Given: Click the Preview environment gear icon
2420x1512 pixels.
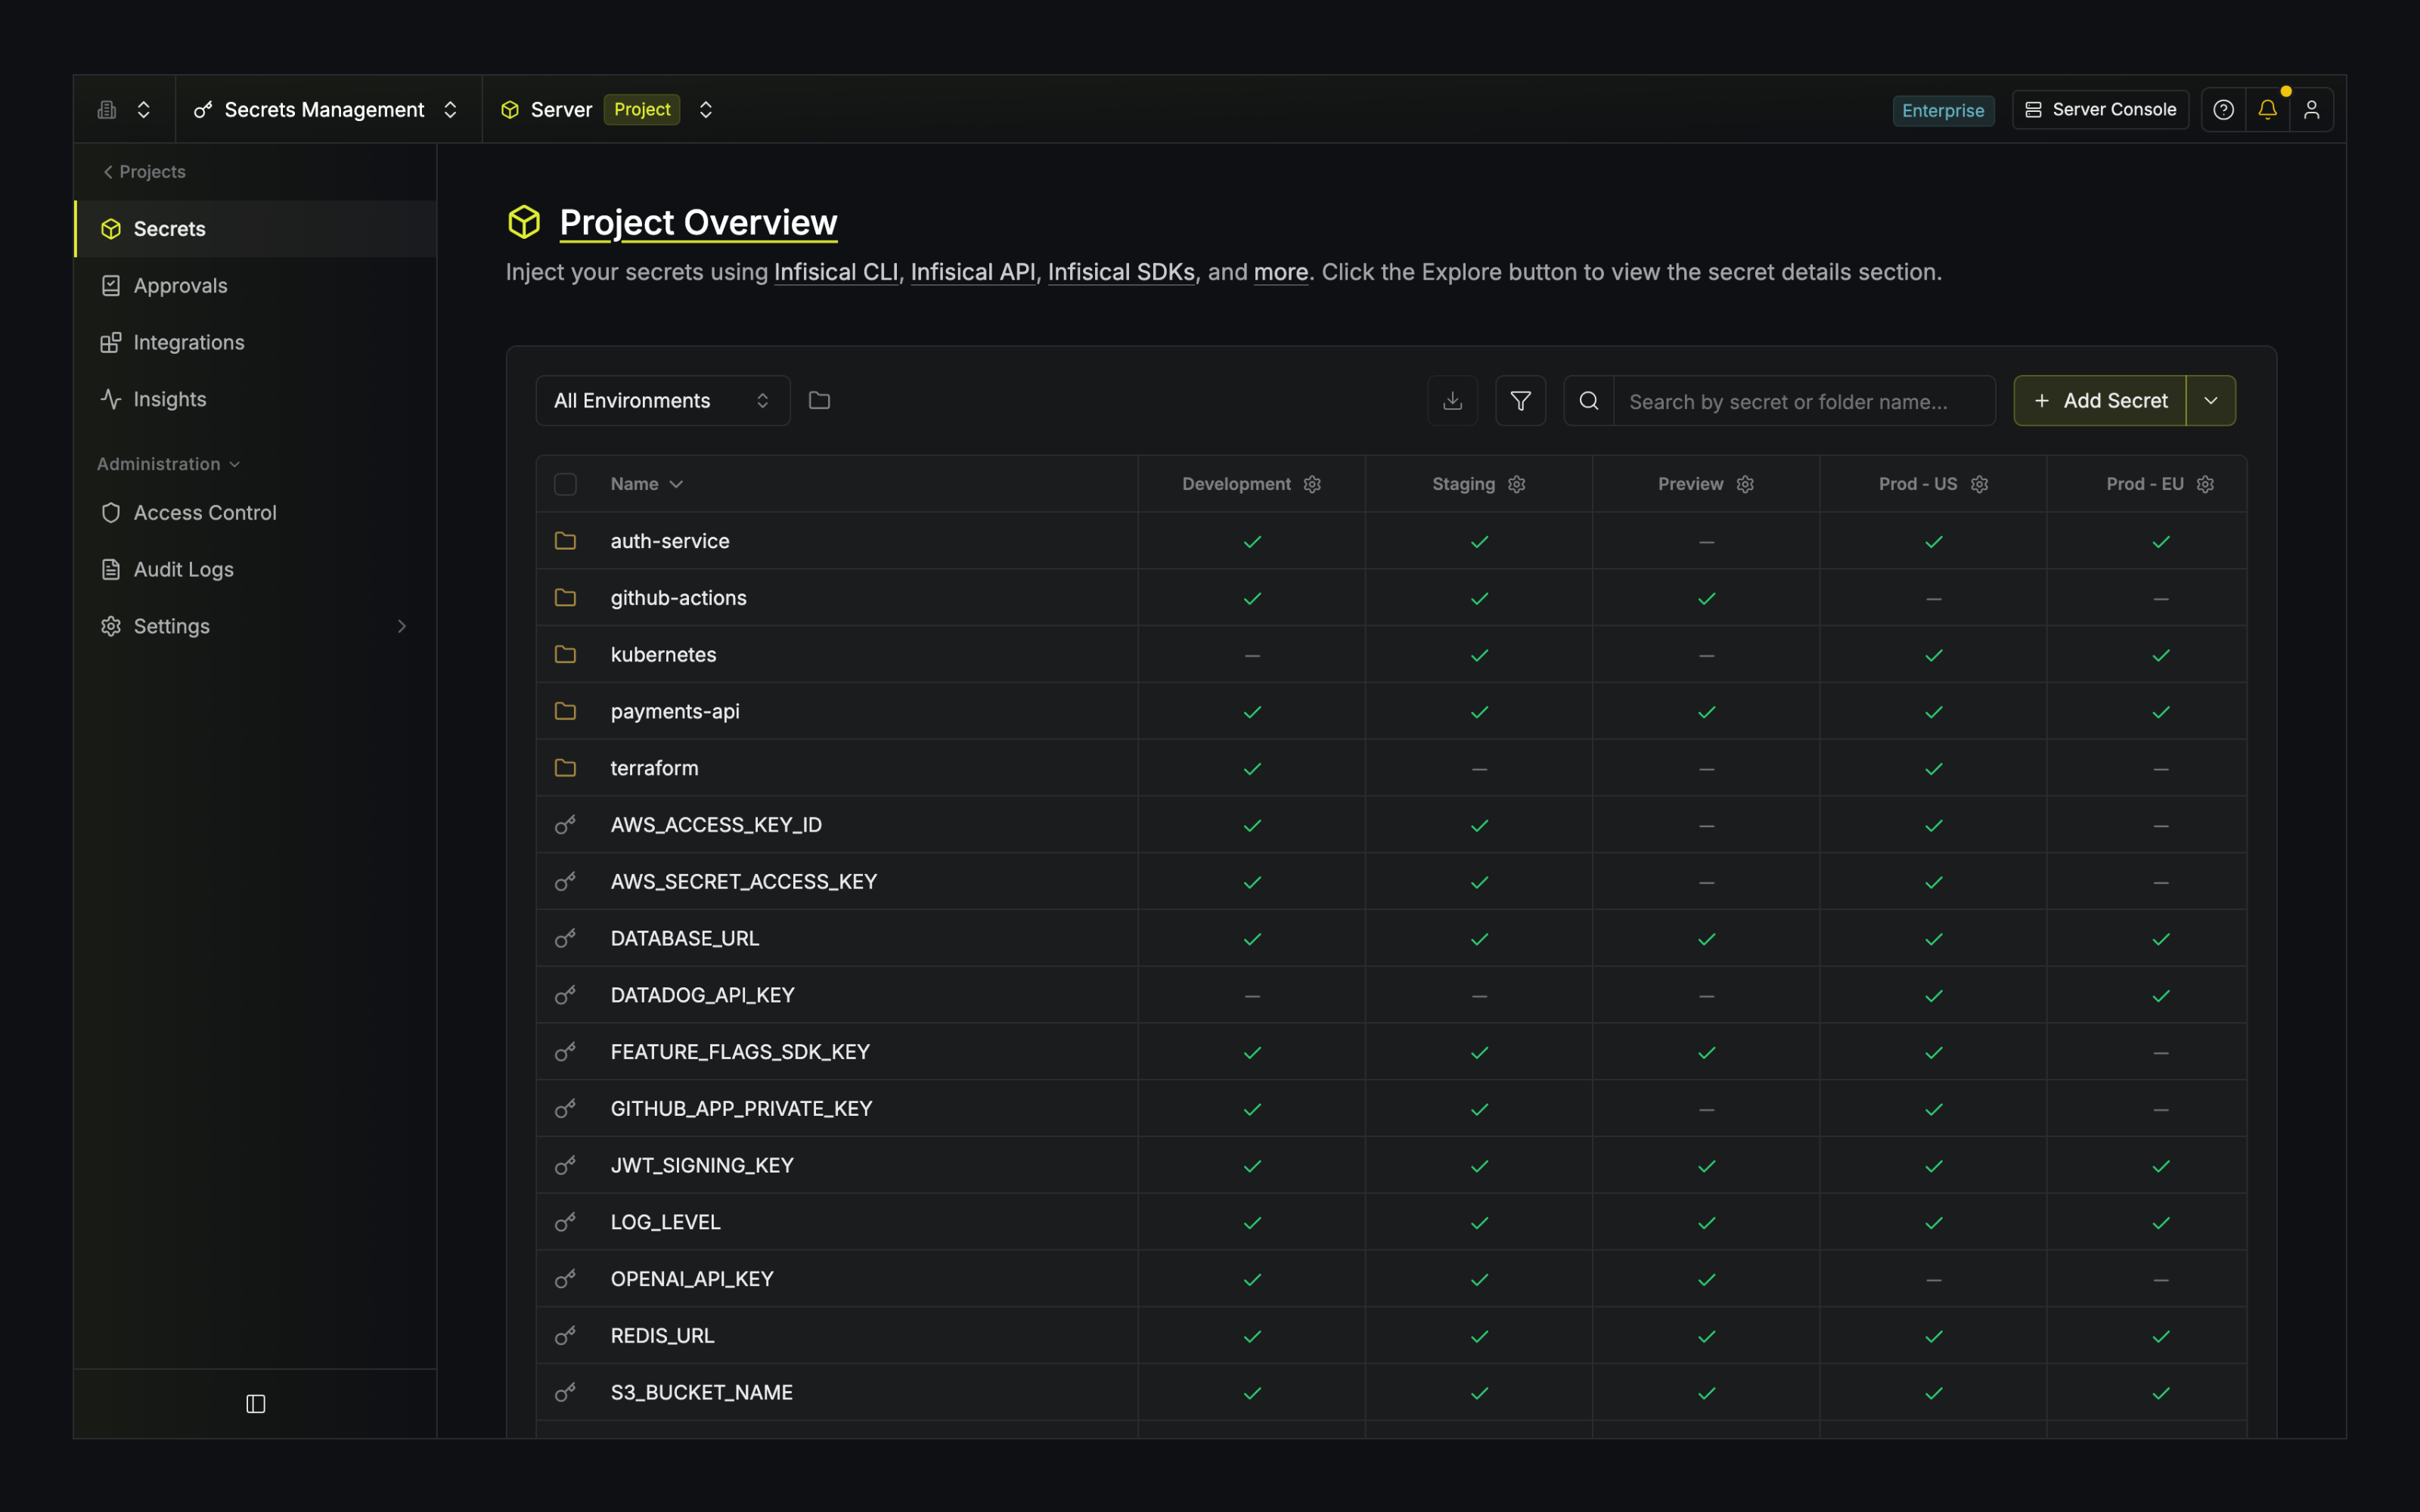Looking at the screenshot, I should click(x=1745, y=484).
